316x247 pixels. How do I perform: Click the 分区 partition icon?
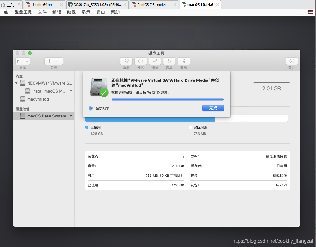coord(141,61)
